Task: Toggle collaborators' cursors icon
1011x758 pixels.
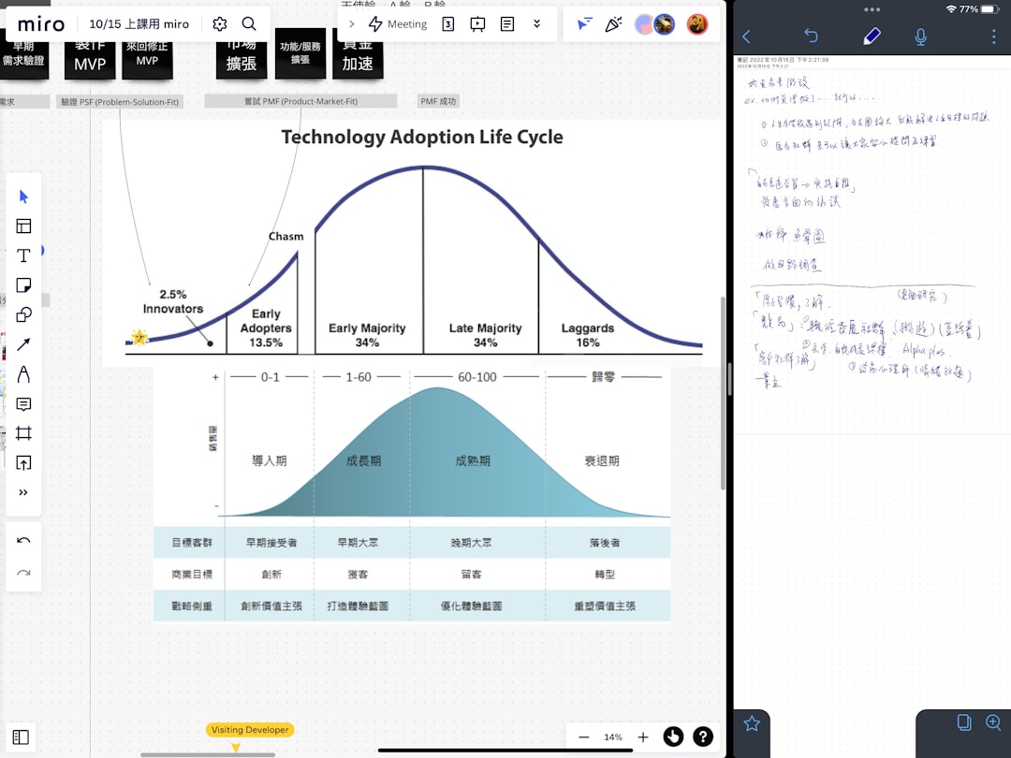Action: point(584,24)
